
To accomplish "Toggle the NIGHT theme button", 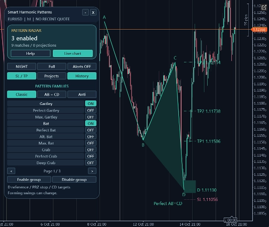I will click(x=22, y=66).
